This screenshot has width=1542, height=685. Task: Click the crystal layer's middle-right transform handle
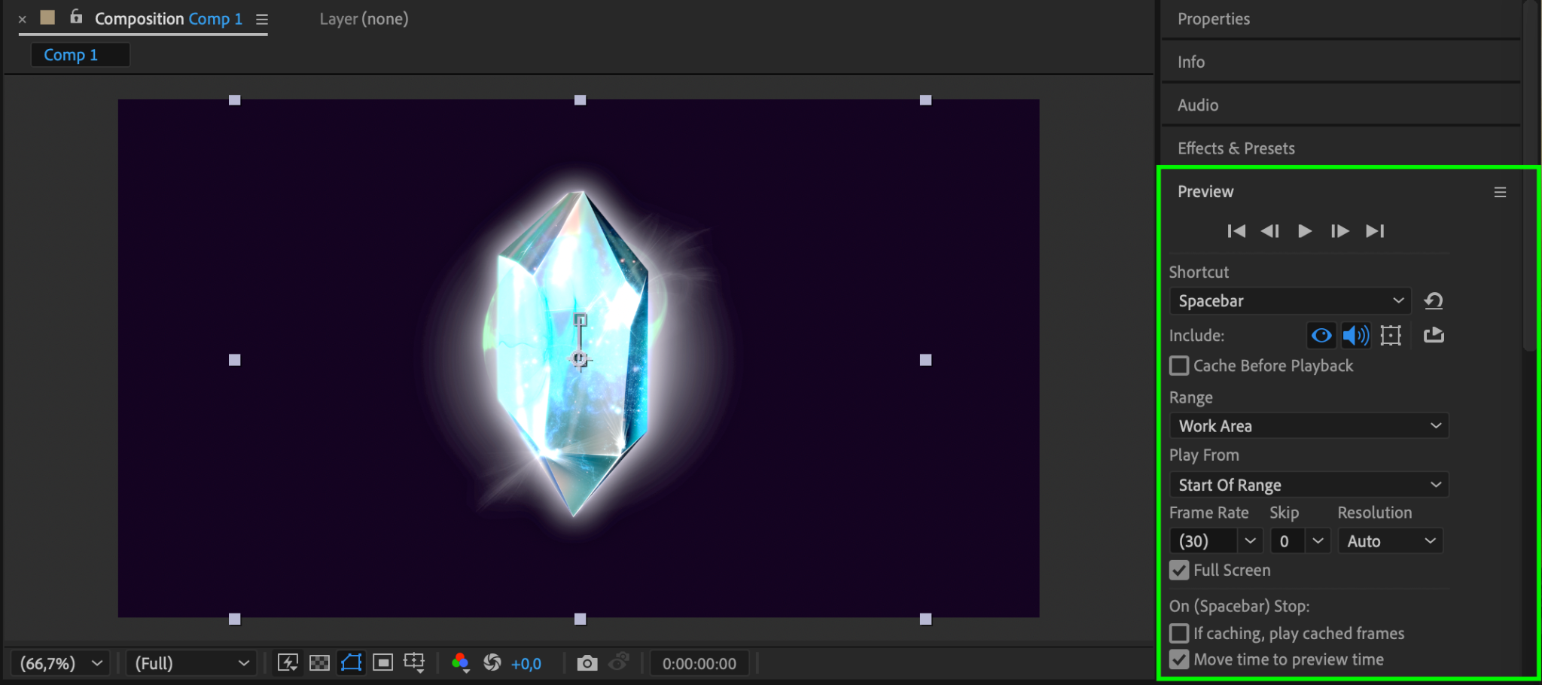point(926,360)
